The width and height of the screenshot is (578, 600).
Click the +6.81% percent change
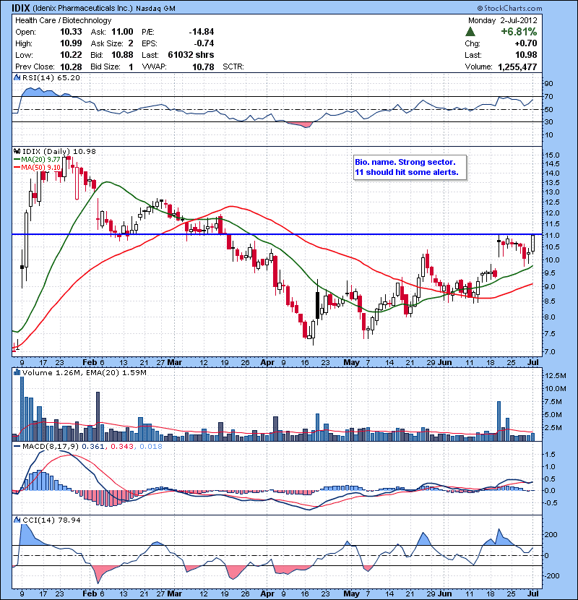[519, 31]
